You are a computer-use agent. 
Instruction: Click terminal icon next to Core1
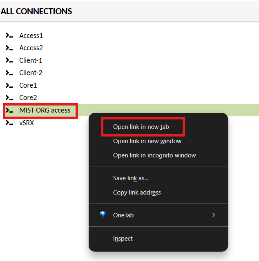tap(9, 85)
